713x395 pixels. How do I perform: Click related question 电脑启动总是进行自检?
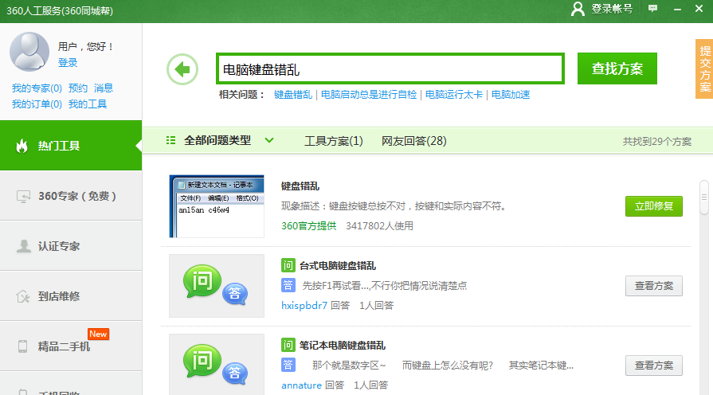pos(369,95)
